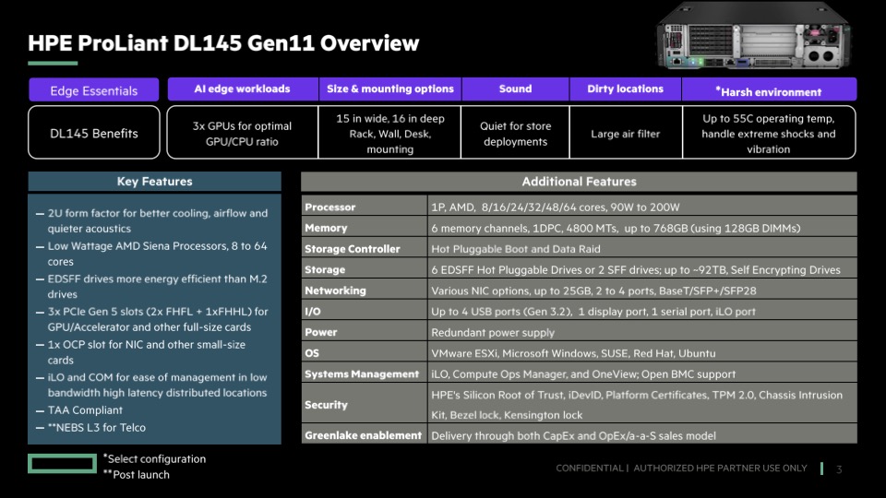Click the slide page number 3
Screen dimensions: 886x498
(x=839, y=469)
